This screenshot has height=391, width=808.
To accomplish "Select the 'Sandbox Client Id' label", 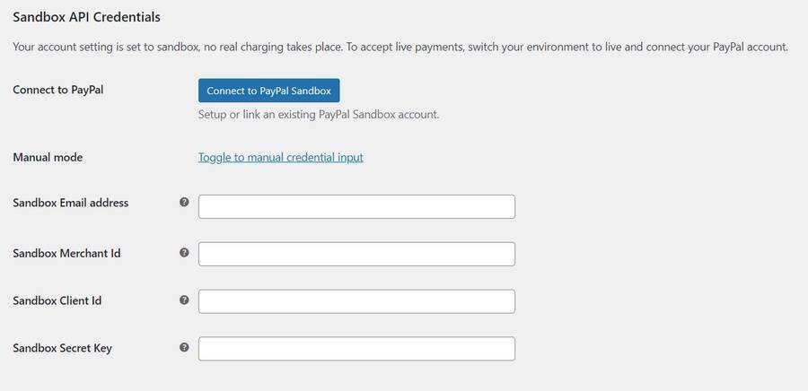I will tap(57, 300).
